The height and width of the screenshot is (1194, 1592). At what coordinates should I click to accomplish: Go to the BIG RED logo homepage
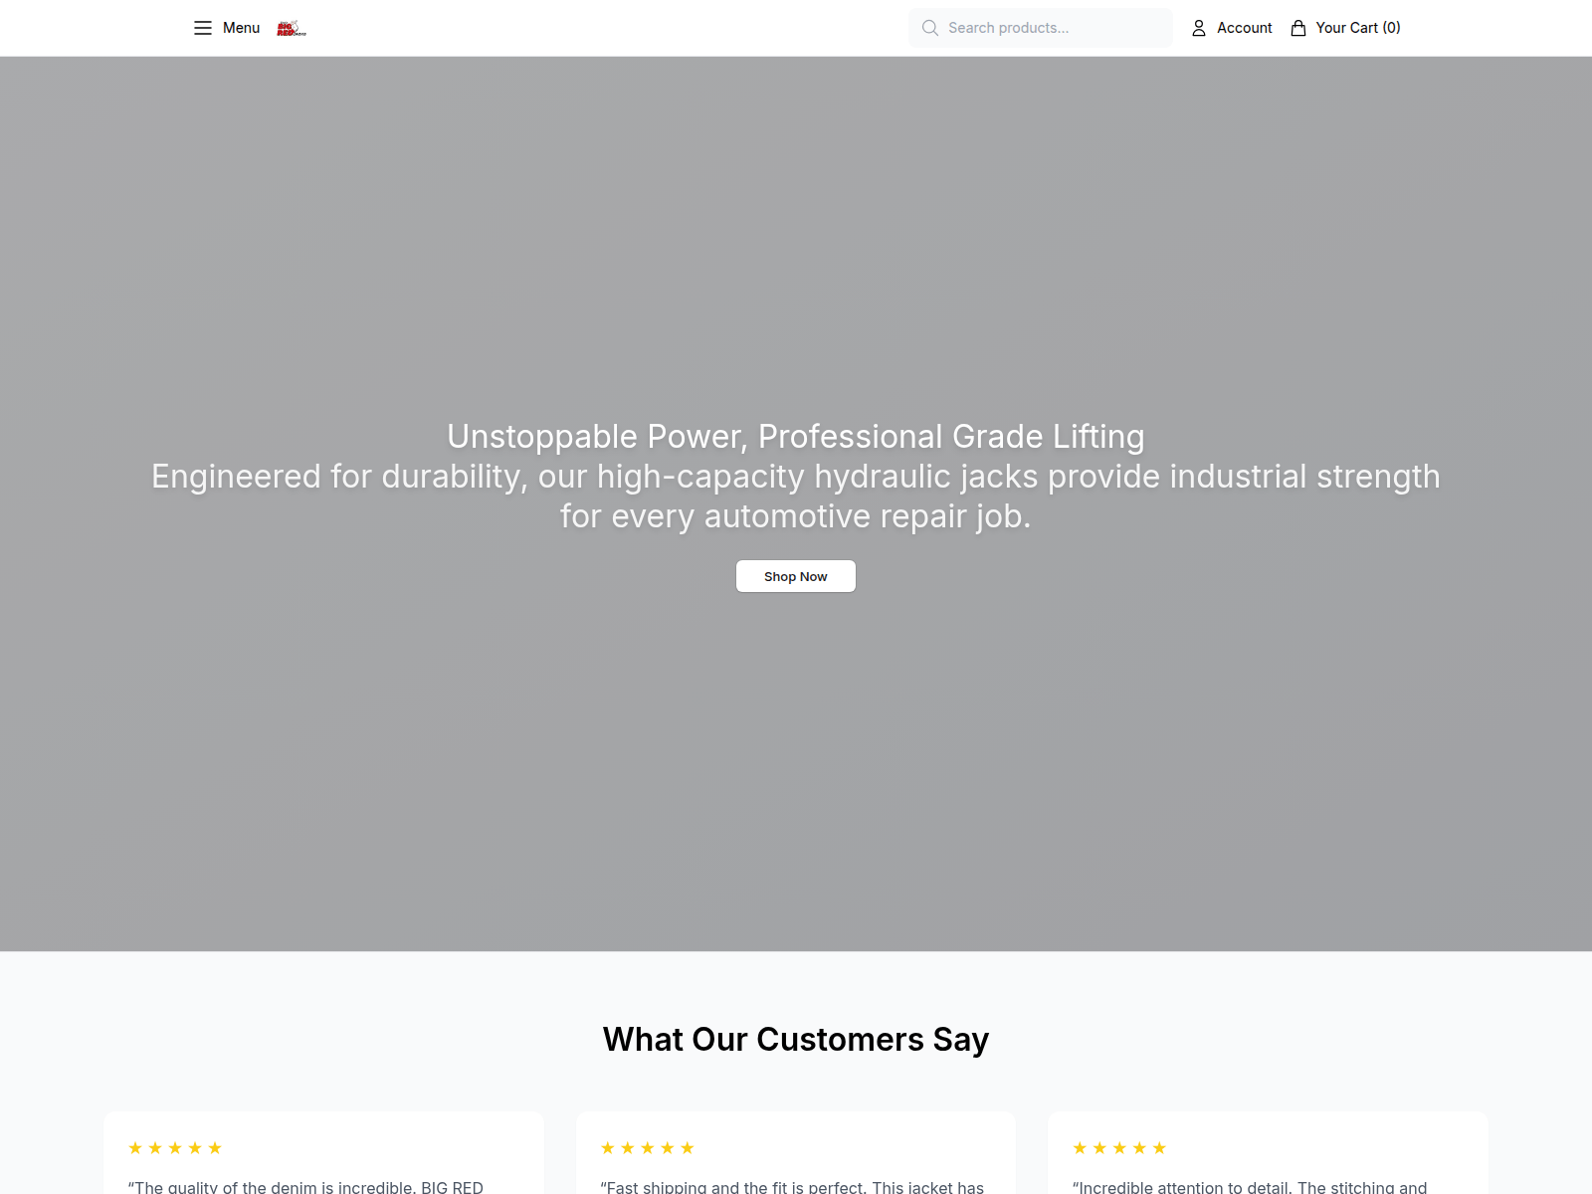pos(292,28)
